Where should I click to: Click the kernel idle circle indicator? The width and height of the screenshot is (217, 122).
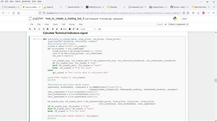[188, 24]
